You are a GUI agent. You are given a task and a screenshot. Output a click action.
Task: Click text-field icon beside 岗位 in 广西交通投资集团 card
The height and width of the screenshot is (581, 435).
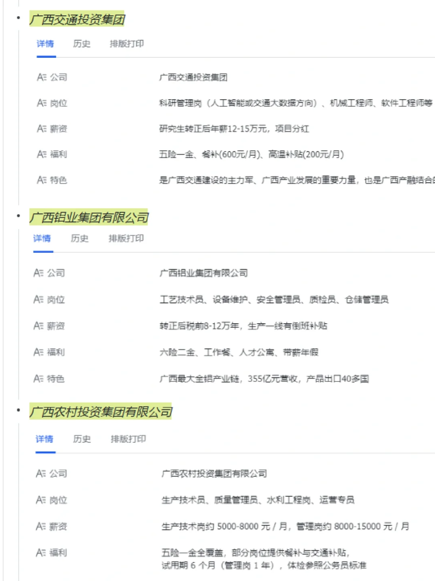(x=42, y=103)
